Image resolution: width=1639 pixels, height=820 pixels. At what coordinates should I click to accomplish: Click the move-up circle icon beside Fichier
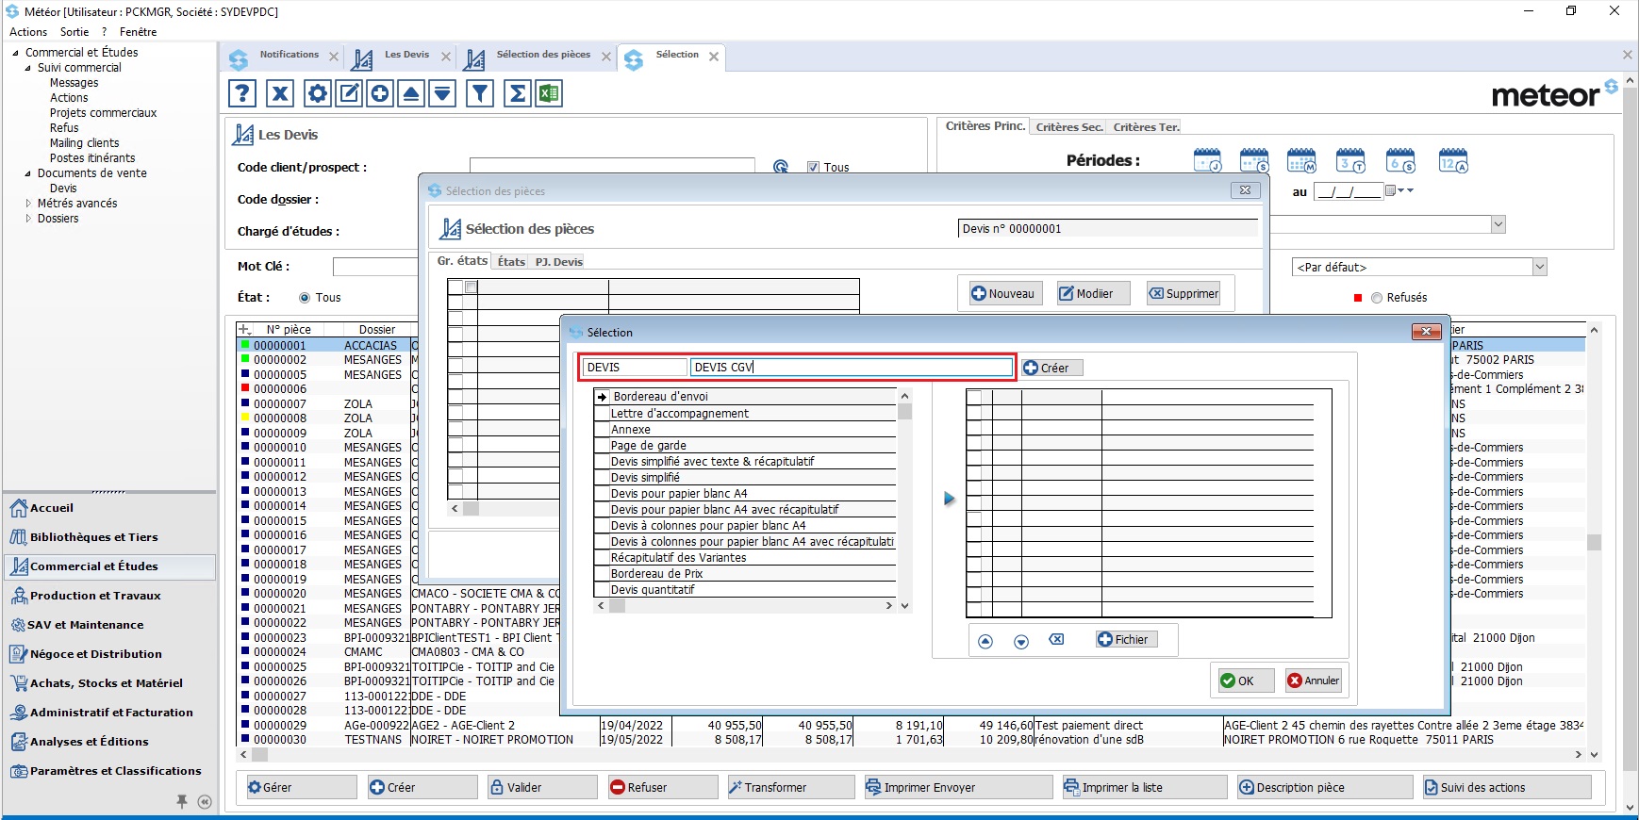985,641
